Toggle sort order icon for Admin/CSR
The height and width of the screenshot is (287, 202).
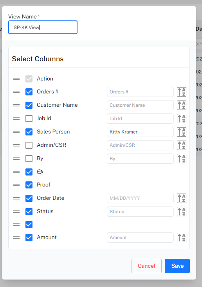point(181,145)
